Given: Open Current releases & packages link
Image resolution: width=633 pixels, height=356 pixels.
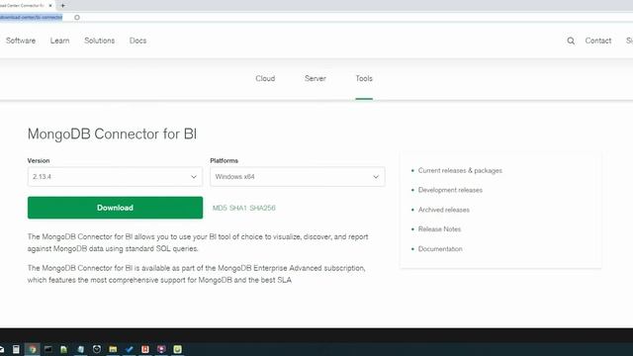Looking at the screenshot, I should click(460, 171).
